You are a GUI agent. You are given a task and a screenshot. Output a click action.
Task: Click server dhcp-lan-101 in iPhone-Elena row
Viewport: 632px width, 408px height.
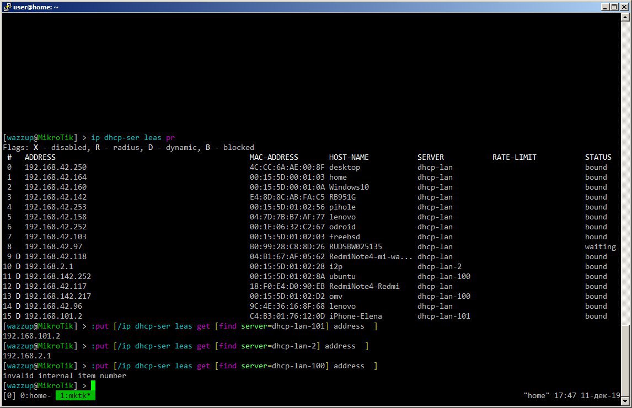444,316
